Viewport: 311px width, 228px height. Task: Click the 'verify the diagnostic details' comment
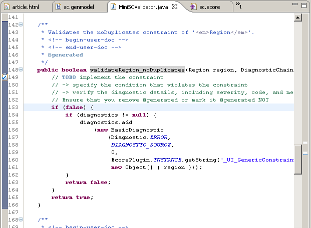coord(172,92)
